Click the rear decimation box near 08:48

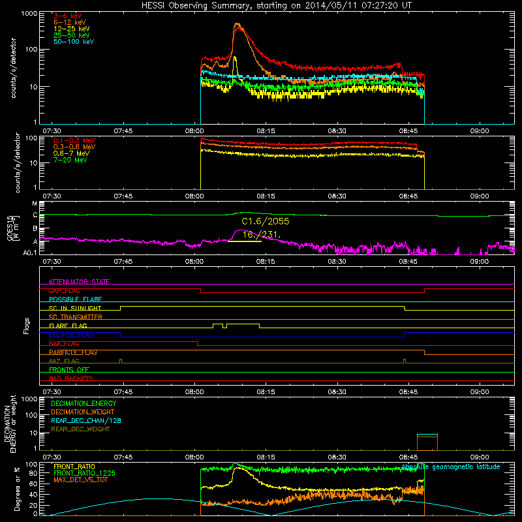tap(427, 442)
